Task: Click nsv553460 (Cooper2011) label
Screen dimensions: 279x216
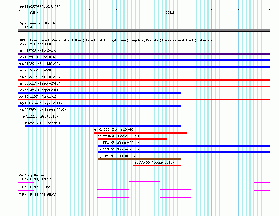Action: click(x=46, y=123)
